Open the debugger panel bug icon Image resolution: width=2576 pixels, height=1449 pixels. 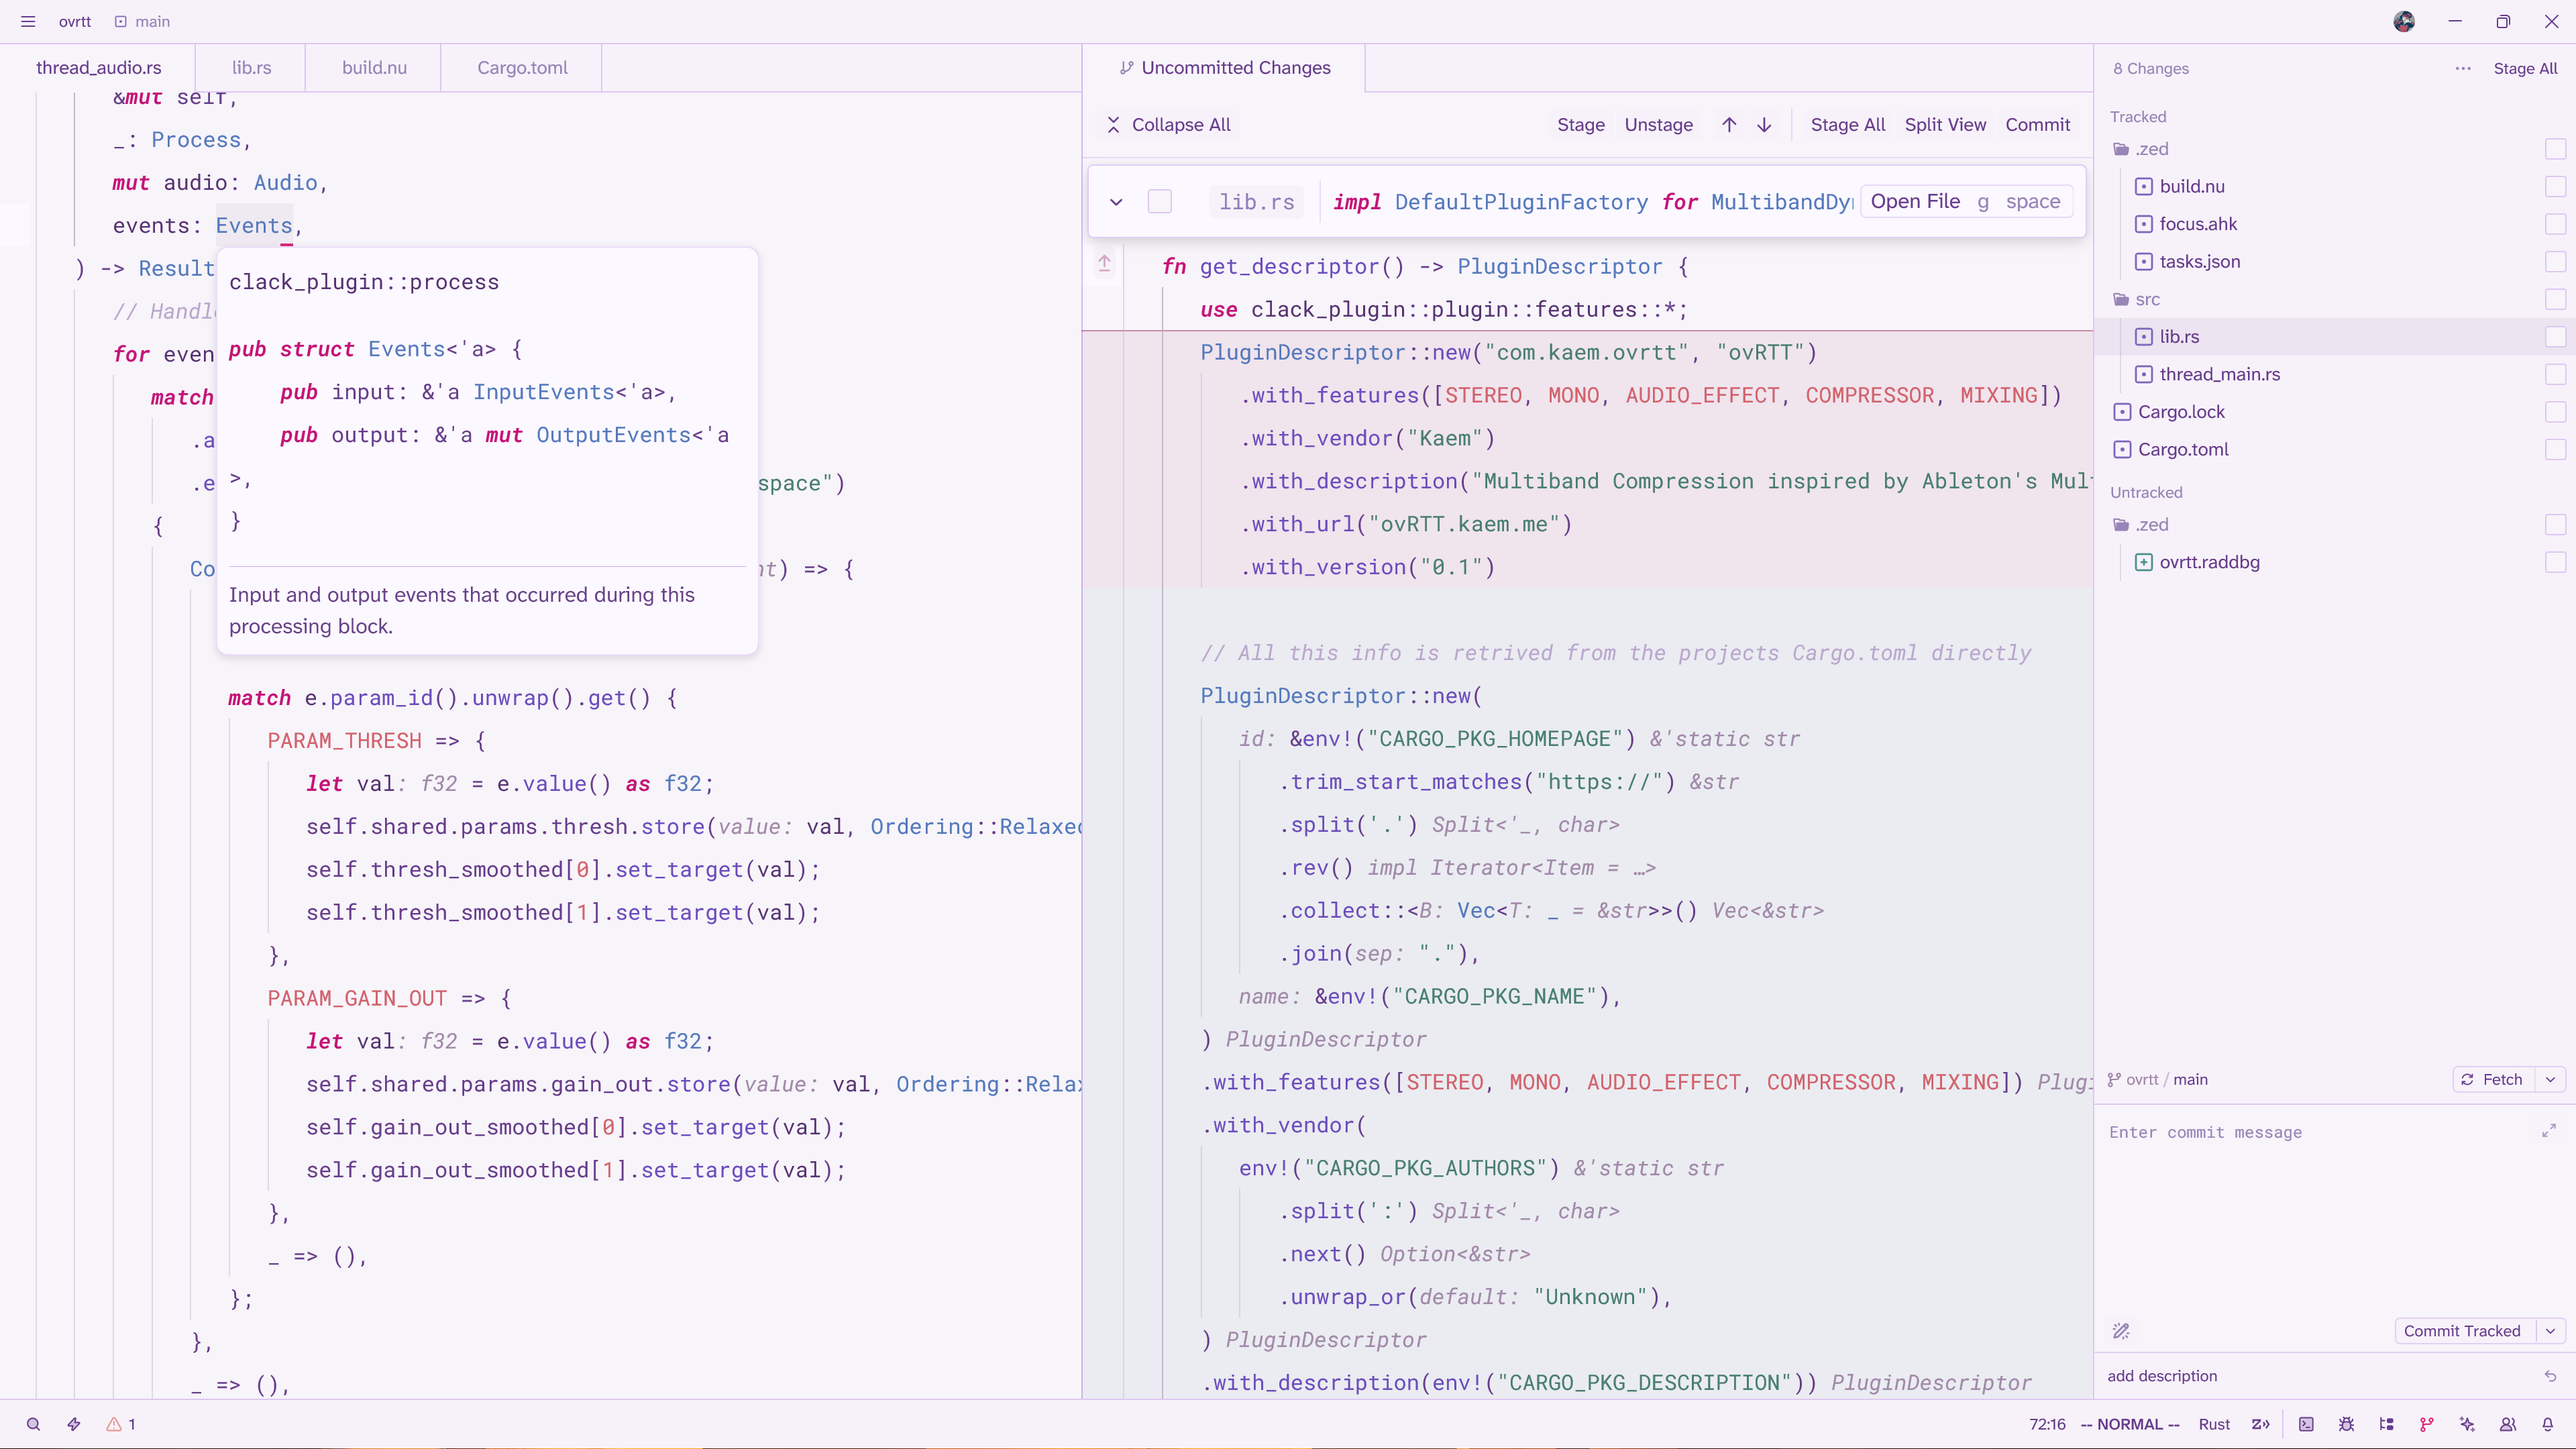point(2346,1424)
